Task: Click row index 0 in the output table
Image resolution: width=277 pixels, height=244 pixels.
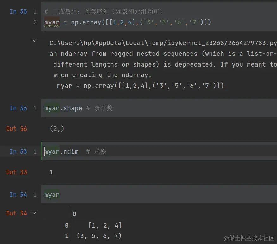Action: 66,225
